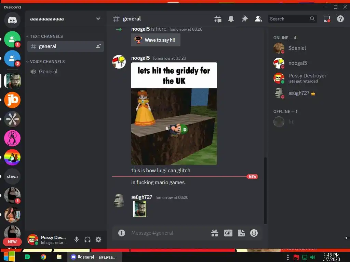
Task: Open the emoji picker
Action: pos(254,233)
